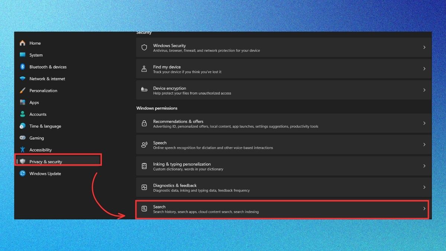Screen dimensions: 446x251
Task: Open Search permissions settings
Action: click(x=284, y=209)
